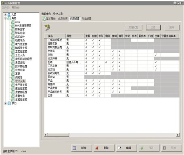
Task: Switch to the 成员列表 tab
Action: pos(63,19)
